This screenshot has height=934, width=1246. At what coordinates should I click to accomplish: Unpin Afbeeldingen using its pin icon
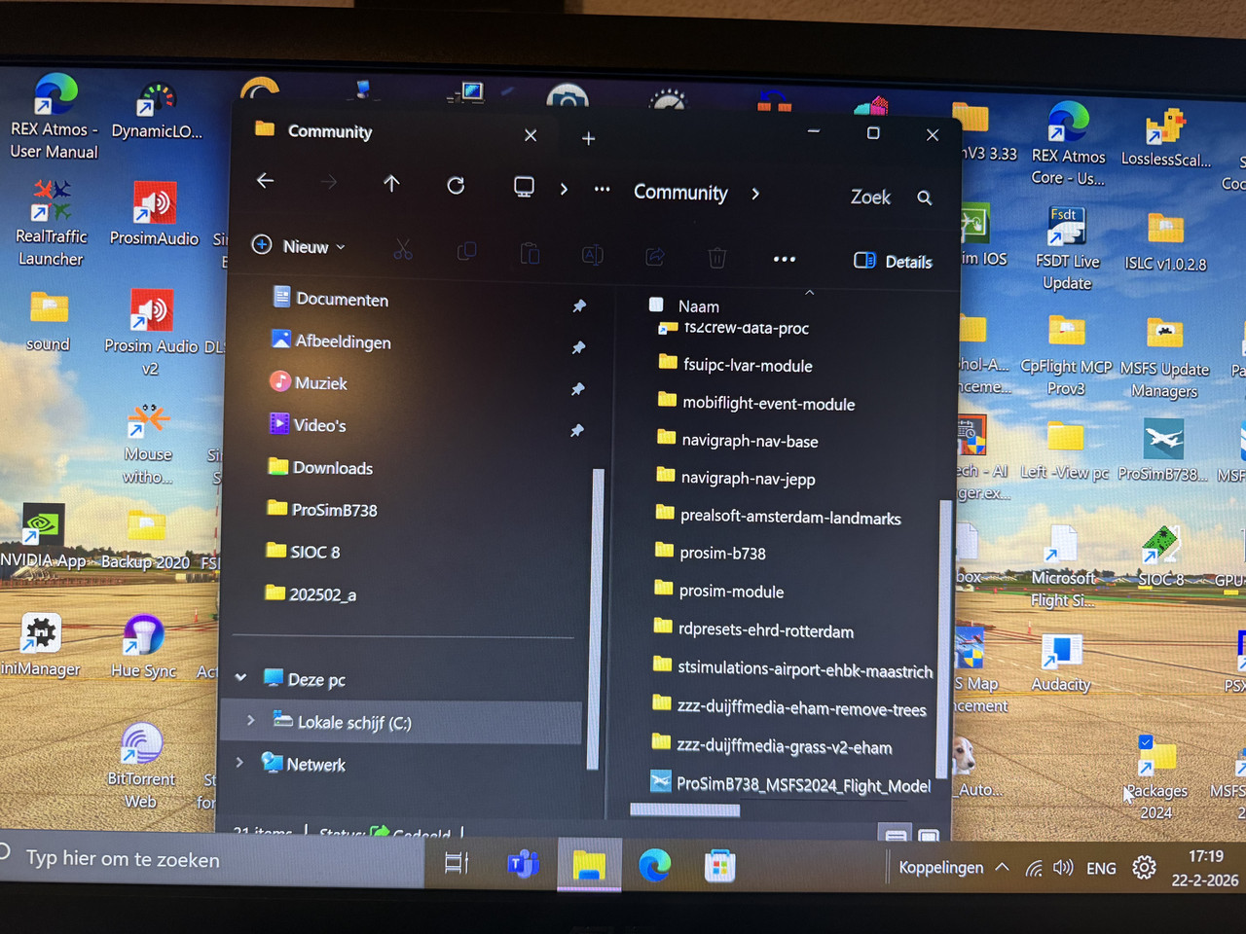(578, 347)
